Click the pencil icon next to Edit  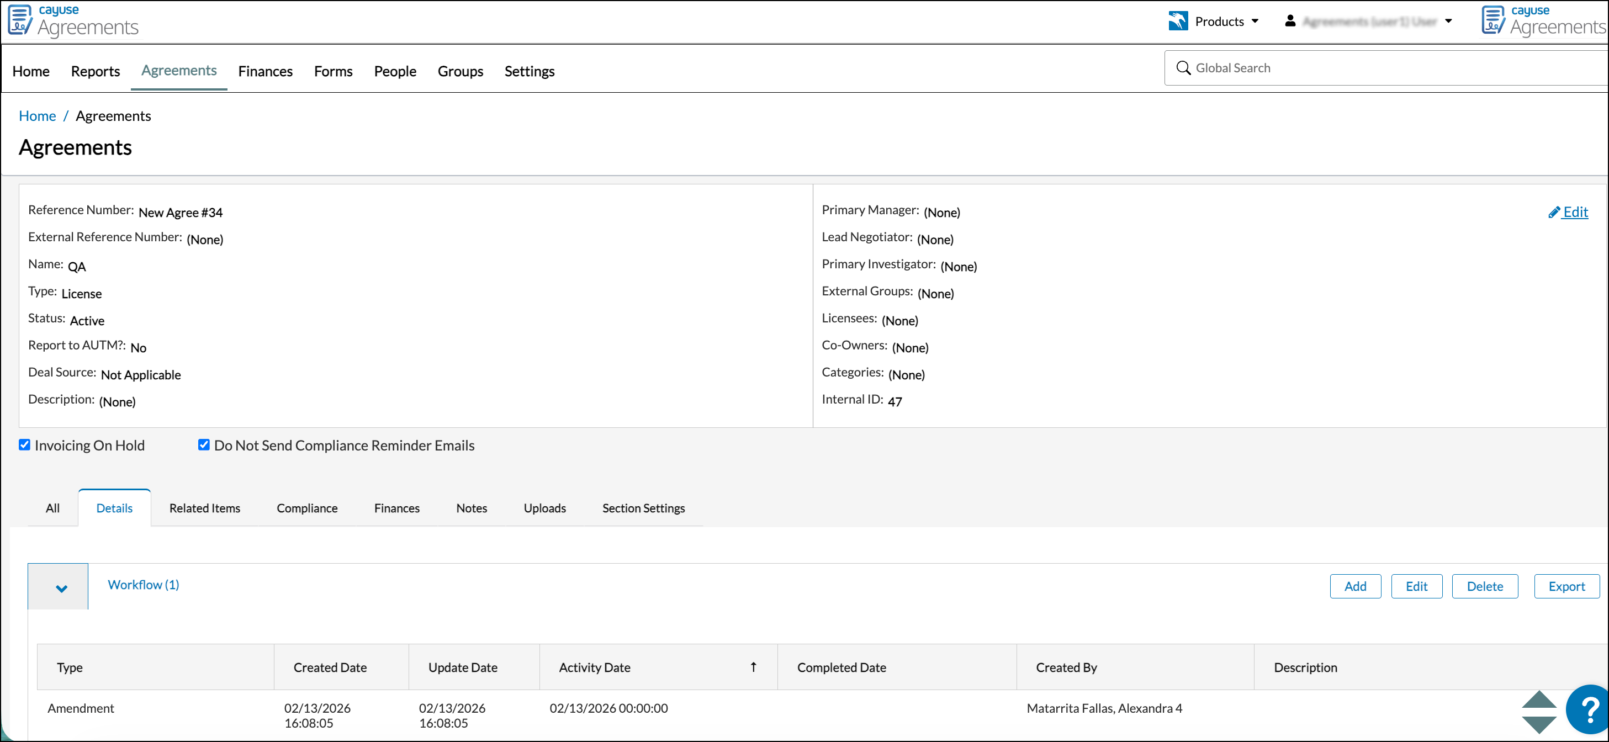tap(1554, 213)
